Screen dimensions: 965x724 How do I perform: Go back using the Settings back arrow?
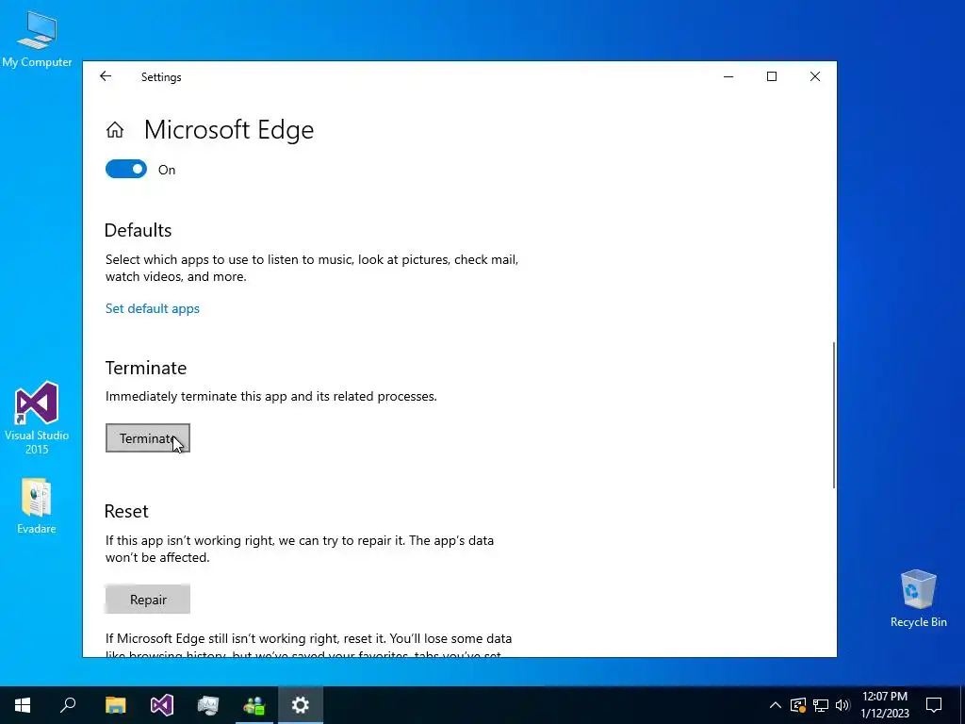(x=106, y=76)
